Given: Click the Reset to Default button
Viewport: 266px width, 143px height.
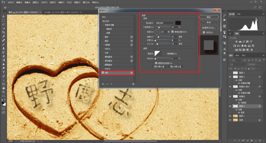Looking at the screenshot, I should (176, 66).
